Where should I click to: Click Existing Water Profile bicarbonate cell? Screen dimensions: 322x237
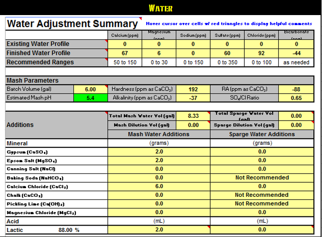coord(296,44)
